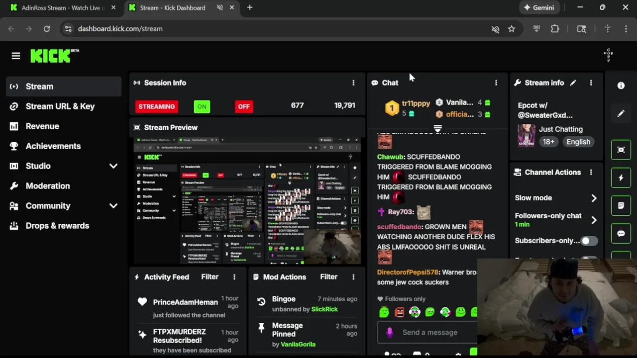This screenshot has width=637, height=358.
Task: Click the info circle icon in right rail
Action: [x=621, y=86]
